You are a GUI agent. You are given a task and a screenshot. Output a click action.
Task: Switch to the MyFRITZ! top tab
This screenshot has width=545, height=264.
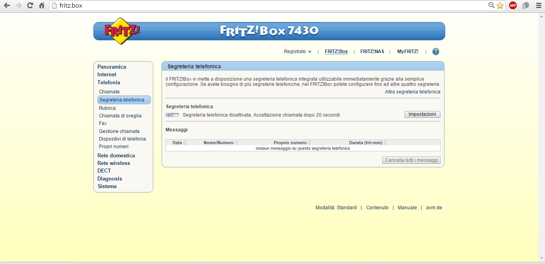tap(408, 52)
